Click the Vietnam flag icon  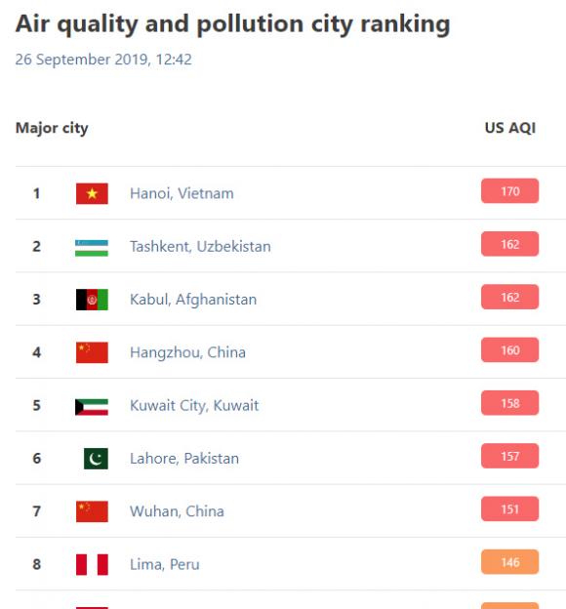92,193
